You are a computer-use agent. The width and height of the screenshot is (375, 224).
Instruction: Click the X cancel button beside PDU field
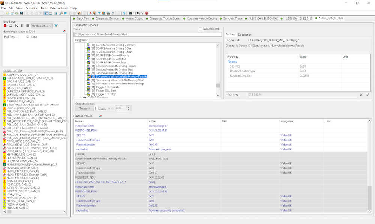click(x=361, y=95)
